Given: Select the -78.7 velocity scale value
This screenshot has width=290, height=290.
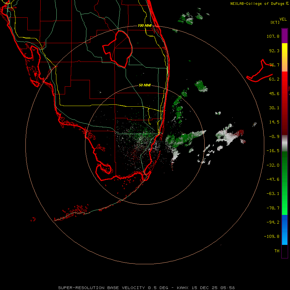Looking at the screenshot, I should coord(273,208).
